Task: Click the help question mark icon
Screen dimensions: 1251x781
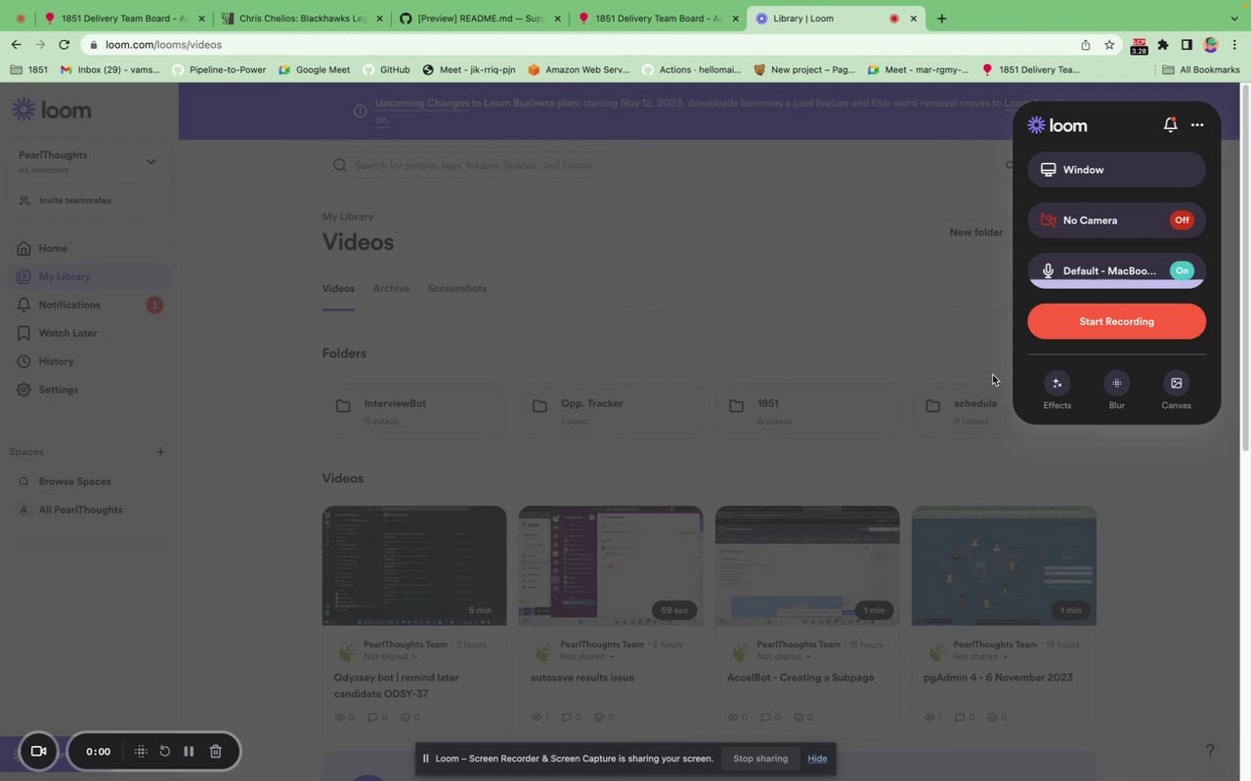Action: (1210, 751)
